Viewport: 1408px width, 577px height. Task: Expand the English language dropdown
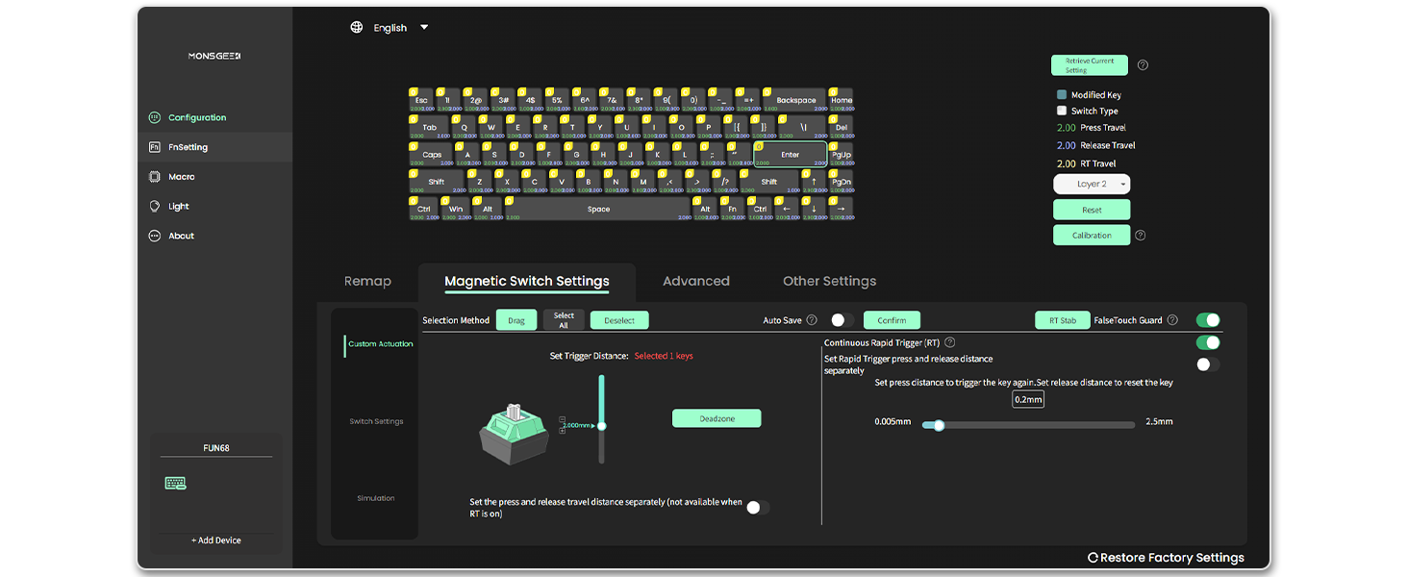point(424,28)
